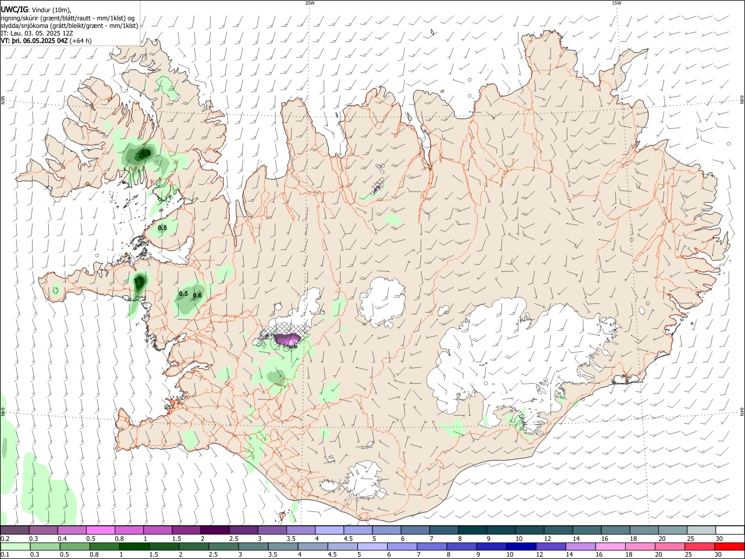Click the '15W' longitude label
This screenshot has height=559, width=745.
click(616, 3)
